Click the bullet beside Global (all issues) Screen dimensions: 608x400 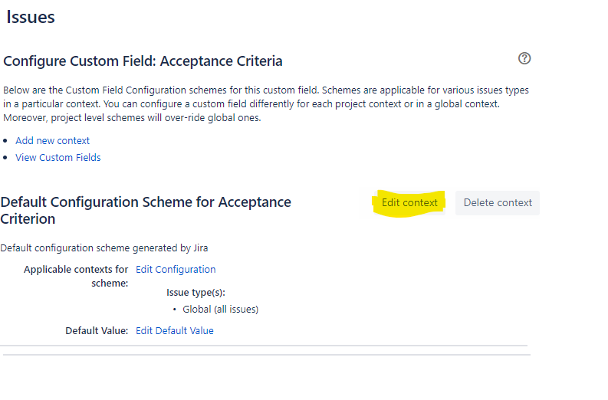[x=175, y=310]
